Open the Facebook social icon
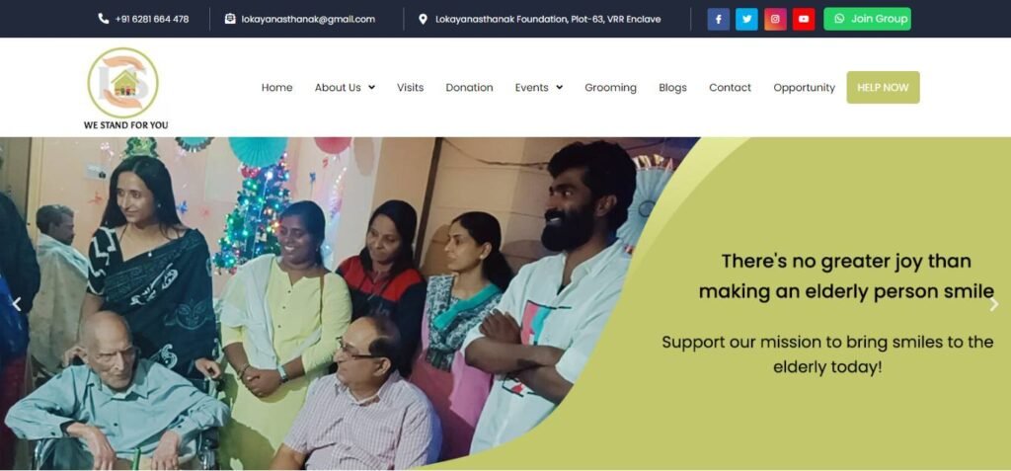The image size is (1011, 471). [719, 19]
